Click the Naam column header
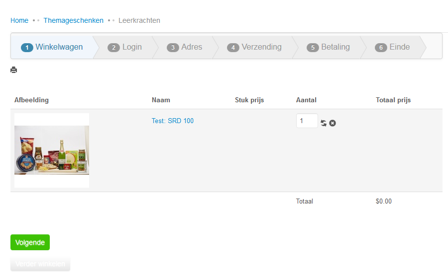448x277 pixels. [x=161, y=100]
